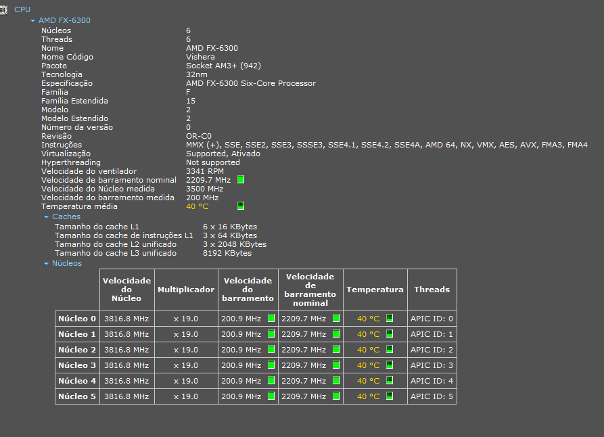The height and width of the screenshot is (437, 604).
Task: Click the Família Estendida label
Action: (74, 101)
